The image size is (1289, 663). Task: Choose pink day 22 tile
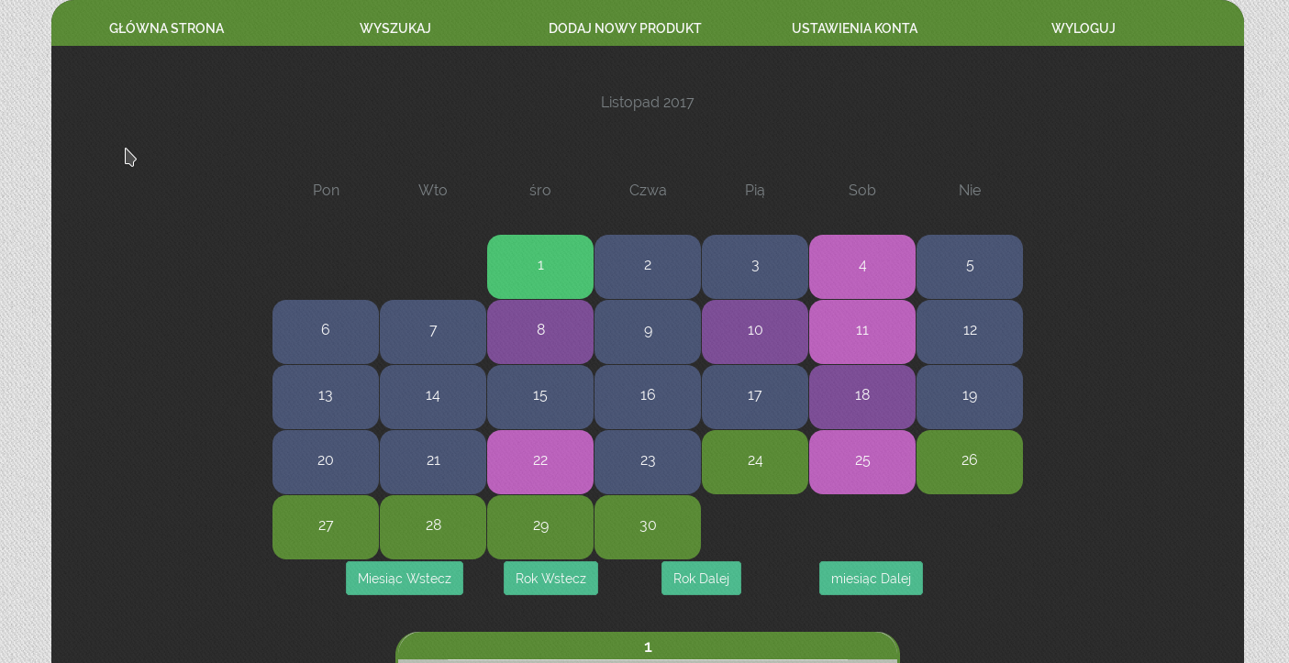(540, 461)
